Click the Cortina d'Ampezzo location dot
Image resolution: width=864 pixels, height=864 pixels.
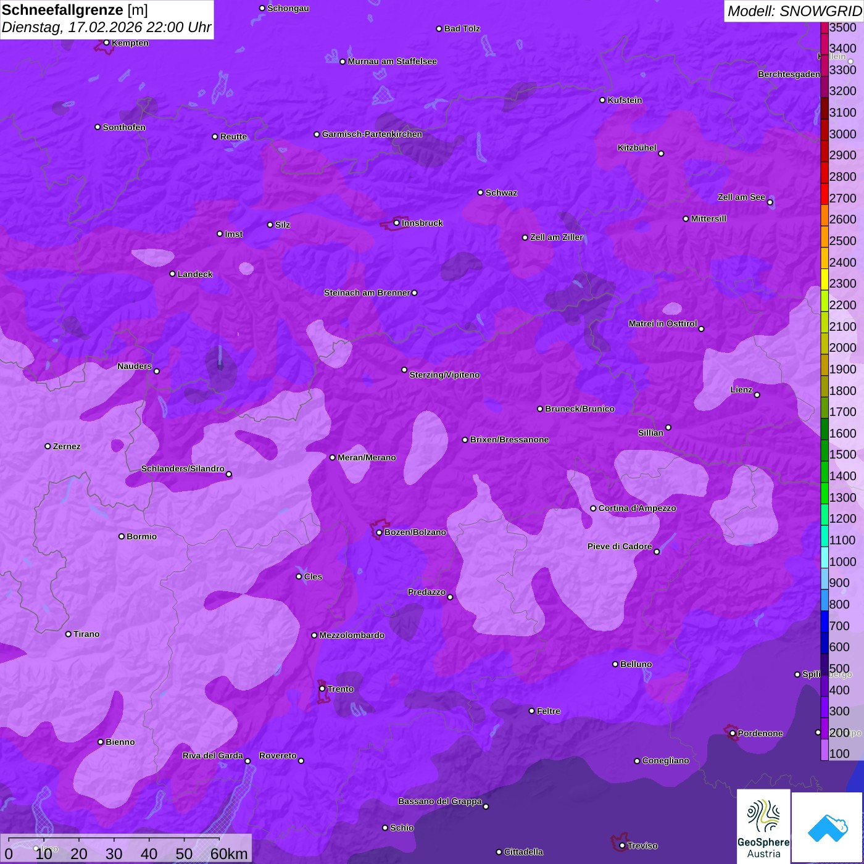coord(594,509)
